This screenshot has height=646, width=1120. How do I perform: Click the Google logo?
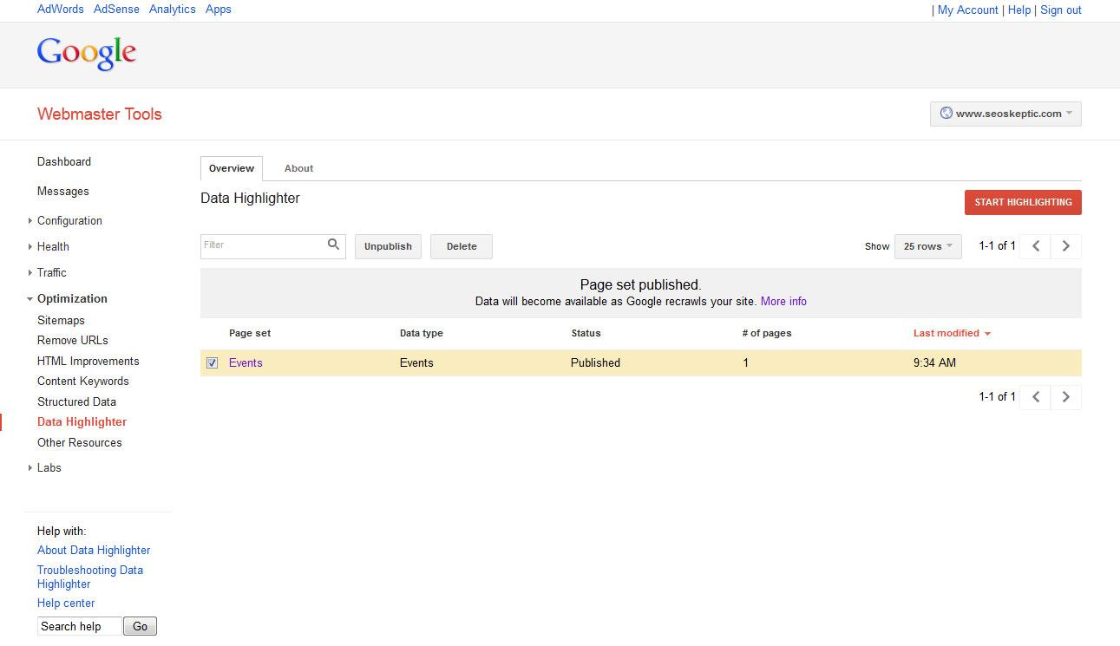click(87, 53)
